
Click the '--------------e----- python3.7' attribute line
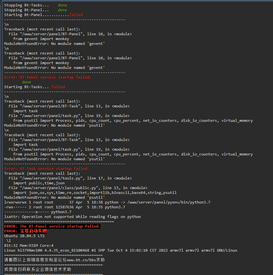coord(38,212)
